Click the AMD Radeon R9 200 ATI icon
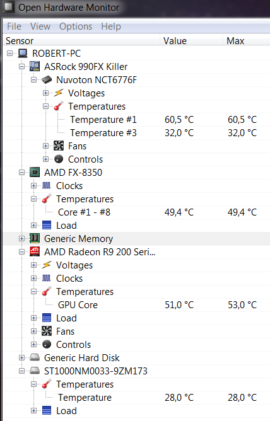 (35, 251)
